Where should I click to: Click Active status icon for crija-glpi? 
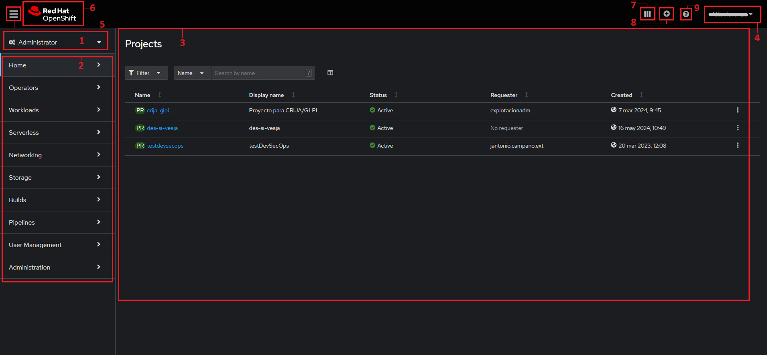[372, 110]
